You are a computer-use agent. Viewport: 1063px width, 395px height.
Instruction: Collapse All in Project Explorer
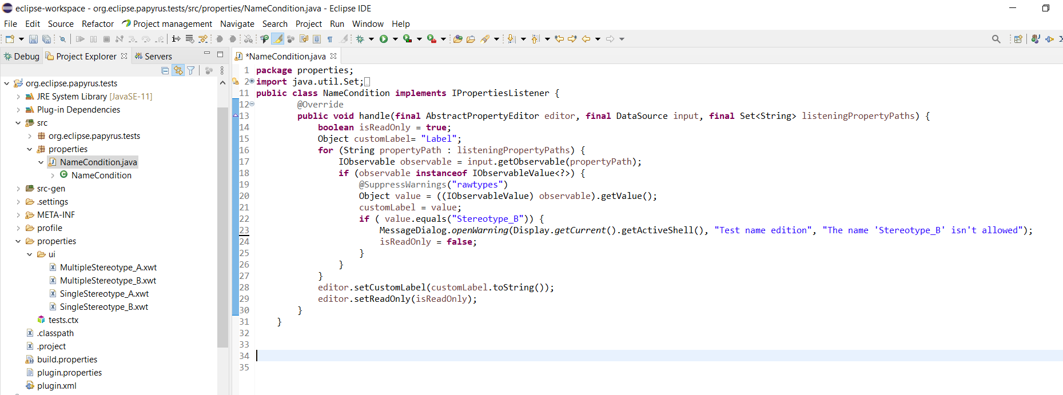[x=165, y=70]
